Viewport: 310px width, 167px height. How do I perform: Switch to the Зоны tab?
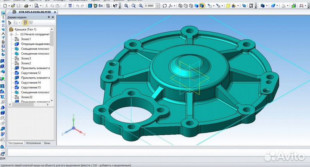pyautogui.click(x=47, y=143)
